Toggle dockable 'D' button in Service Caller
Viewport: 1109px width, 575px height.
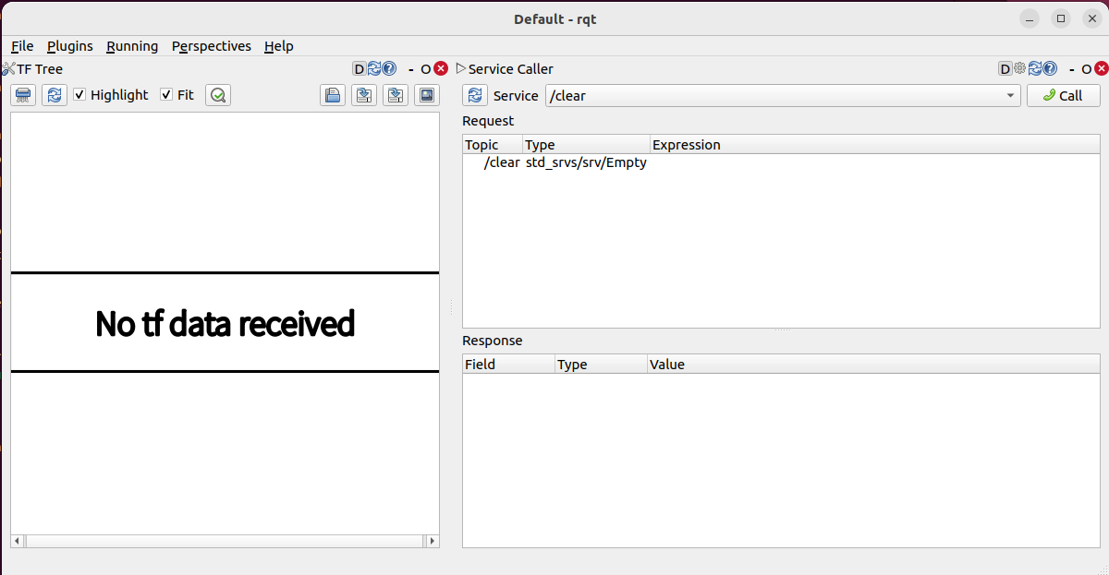tap(1005, 68)
